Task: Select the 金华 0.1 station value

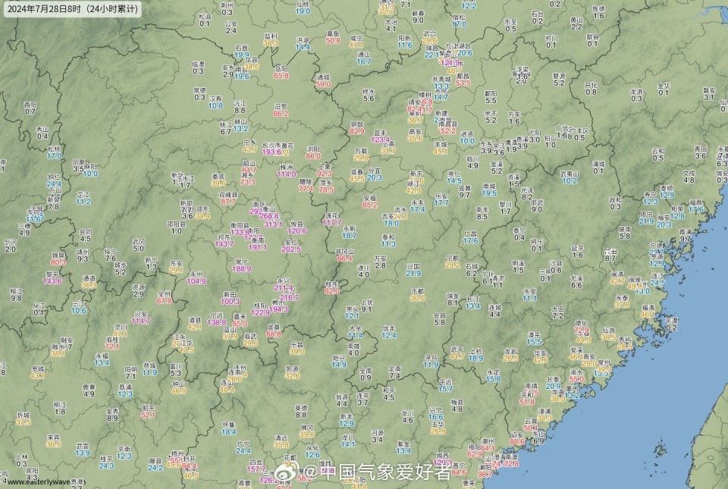Action: pyautogui.click(x=664, y=89)
